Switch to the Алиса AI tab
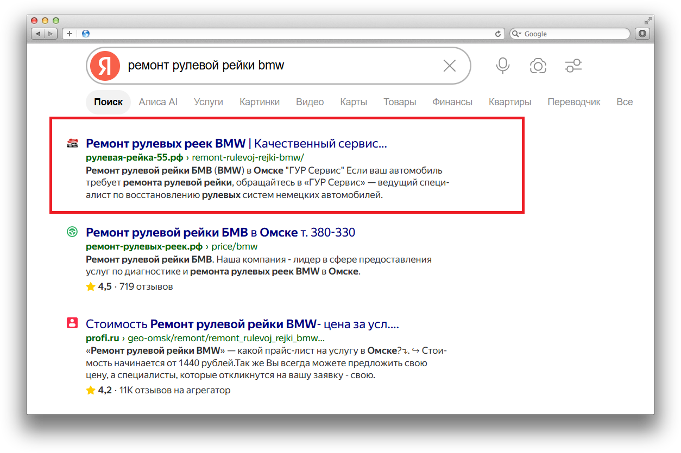Image resolution: width=681 pixels, height=453 pixels. 158,102
